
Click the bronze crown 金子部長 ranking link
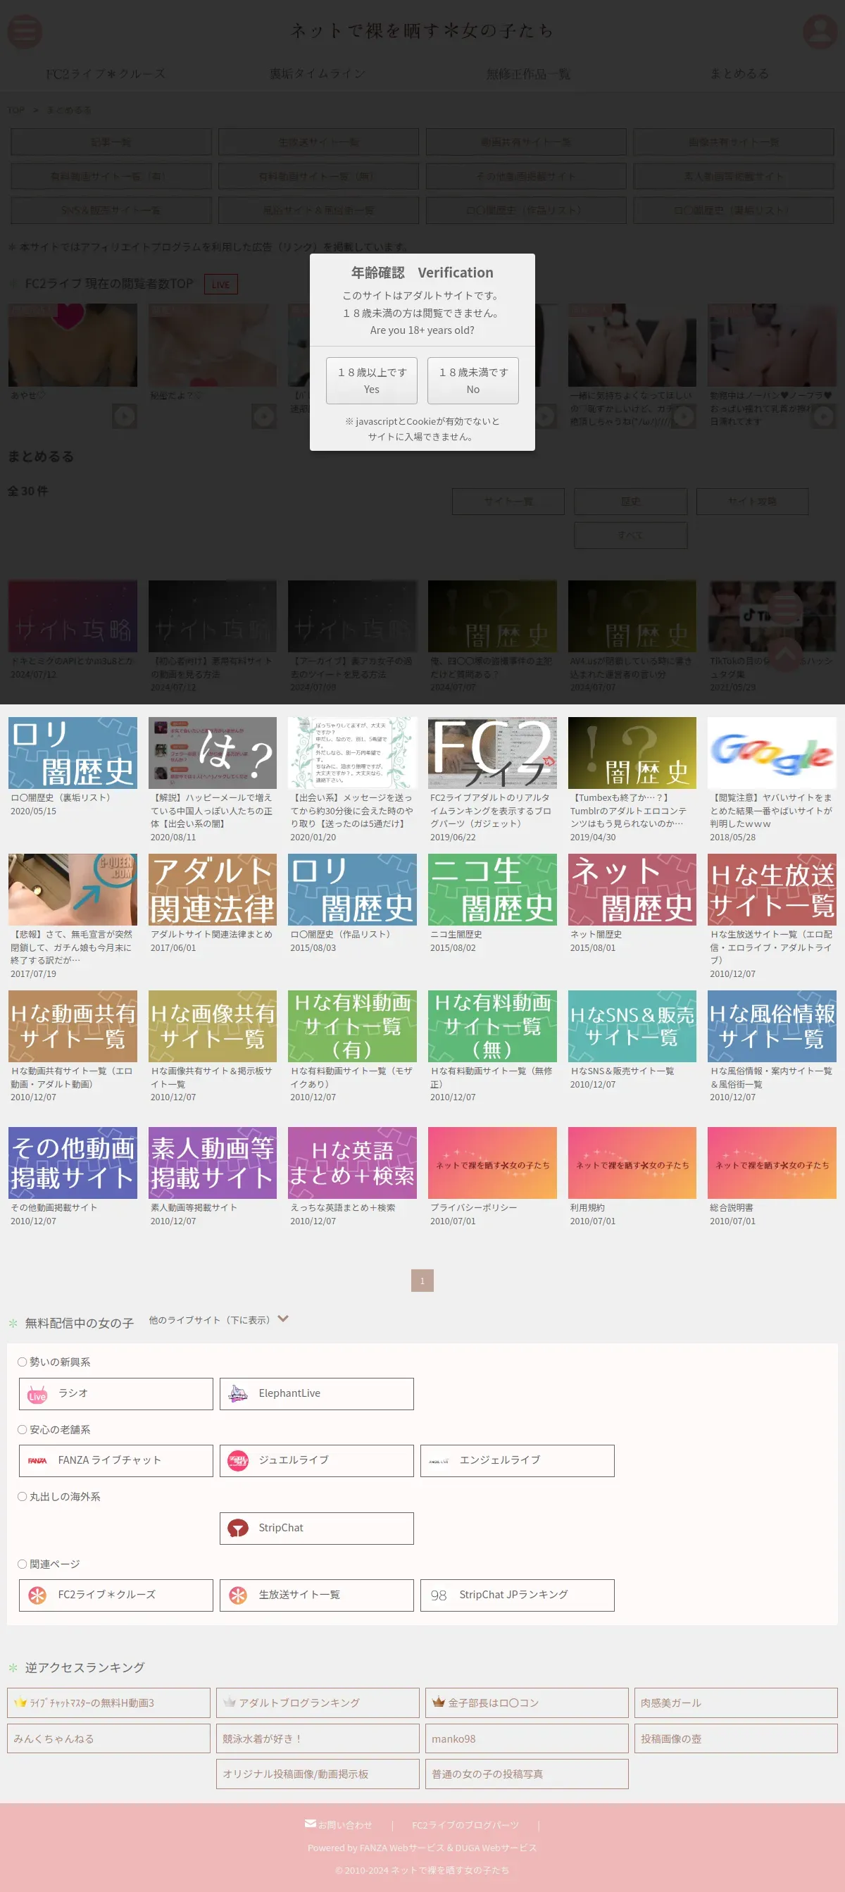point(527,1703)
